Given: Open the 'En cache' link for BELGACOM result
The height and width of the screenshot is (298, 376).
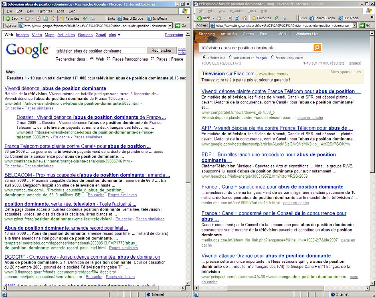Looking at the screenshot, I should [96, 195].
